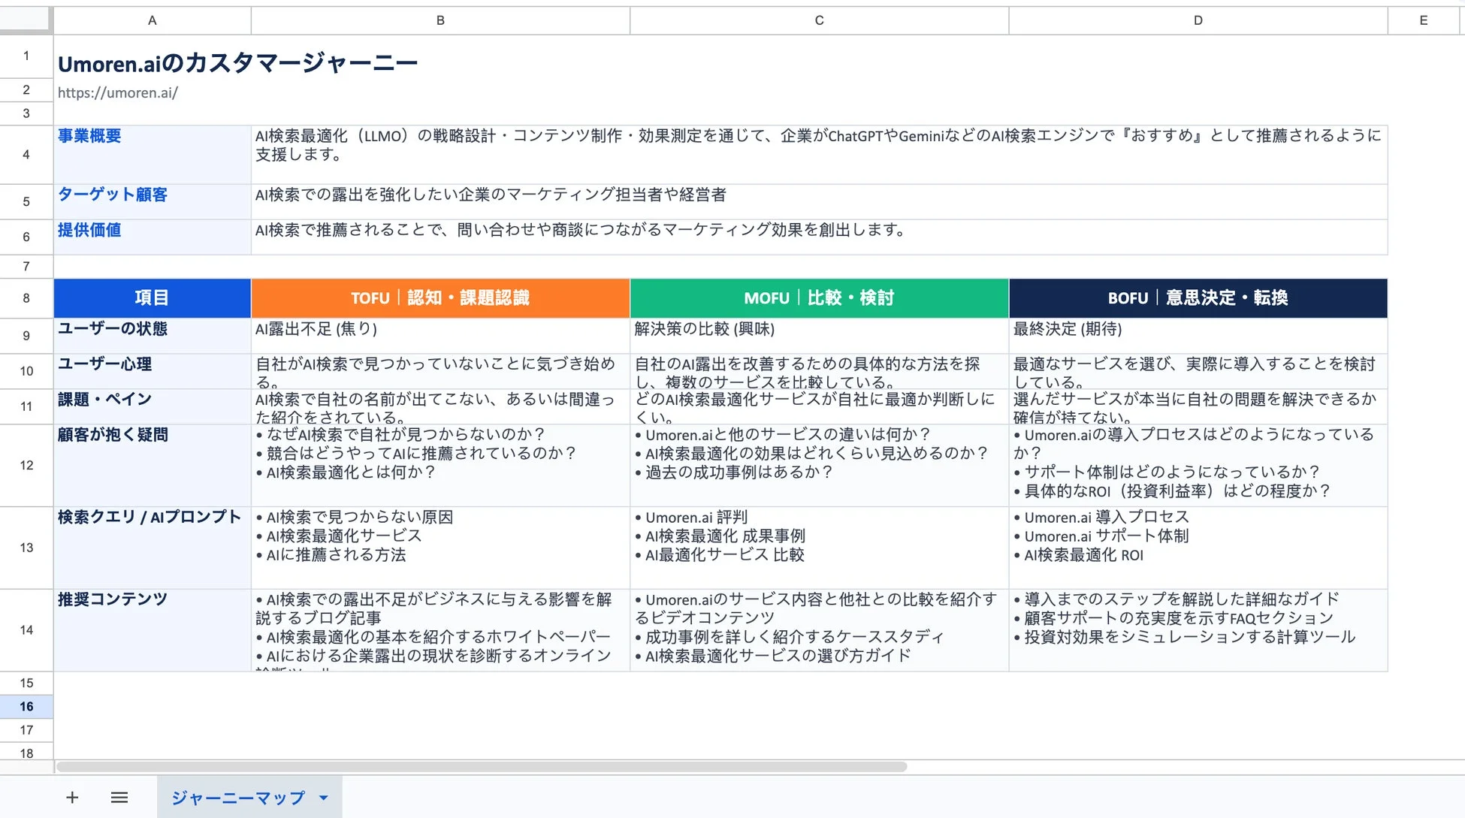Select row 12 header
This screenshot has height=818, width=1465.
[26, 465]
